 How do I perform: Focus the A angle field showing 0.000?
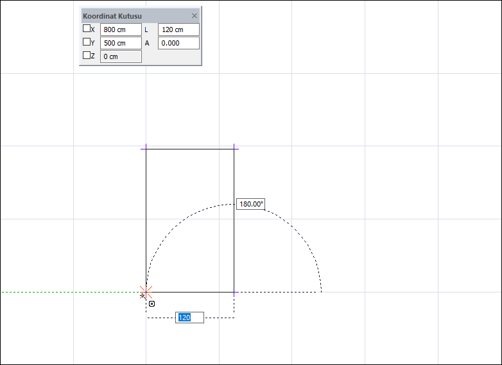[178, 43]
